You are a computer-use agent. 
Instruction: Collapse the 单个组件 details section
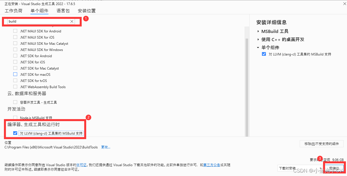pyautogui.click(x=258, y=48)
